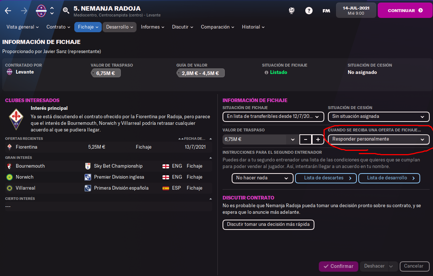Click the Deshacer button
Image resolution: width=433 pixels, height=276 pixels.
(x=374, y=266)
